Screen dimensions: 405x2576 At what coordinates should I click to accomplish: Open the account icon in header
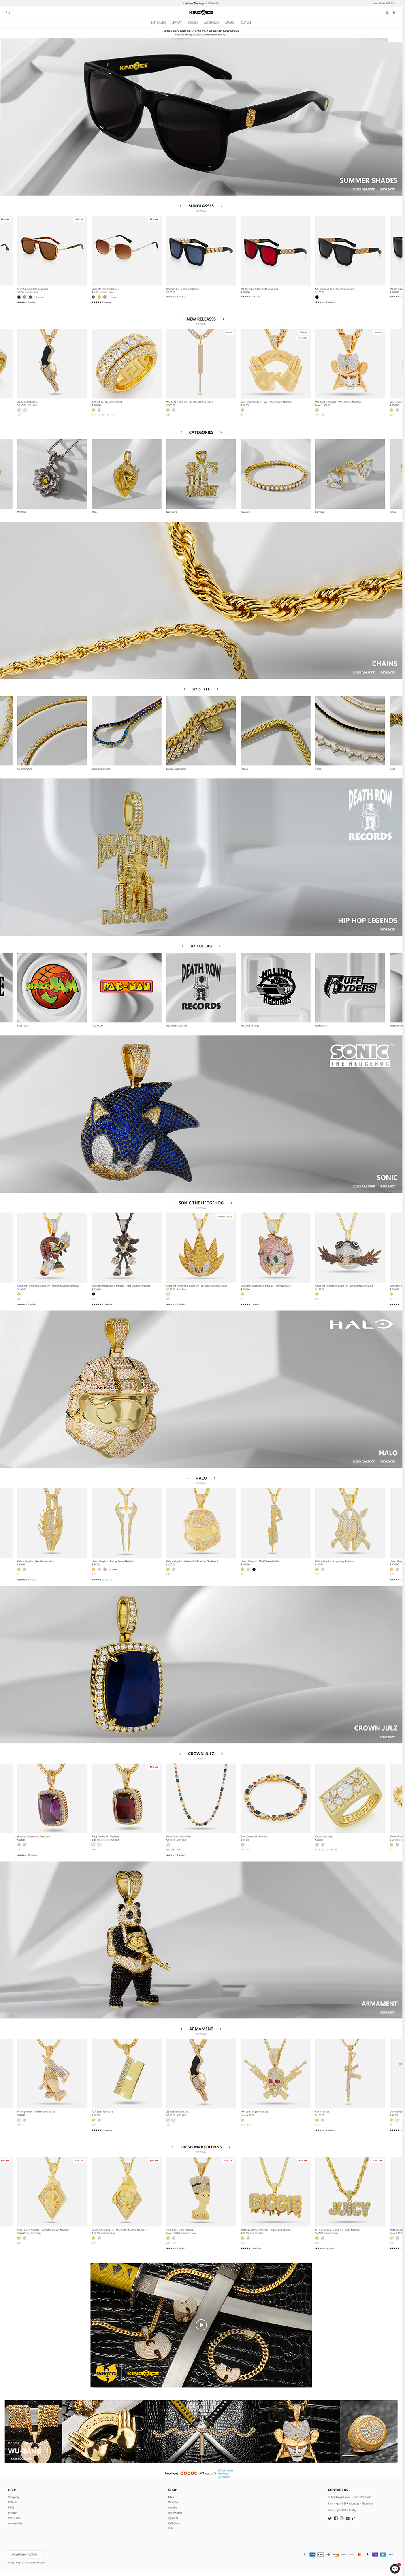388,12
